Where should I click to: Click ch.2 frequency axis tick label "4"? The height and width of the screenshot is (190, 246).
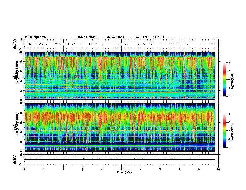(x=22, y=132)
